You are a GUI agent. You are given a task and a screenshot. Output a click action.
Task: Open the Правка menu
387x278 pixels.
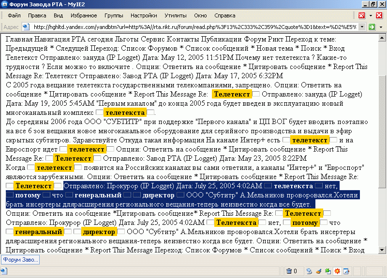(x=37, y=15)
